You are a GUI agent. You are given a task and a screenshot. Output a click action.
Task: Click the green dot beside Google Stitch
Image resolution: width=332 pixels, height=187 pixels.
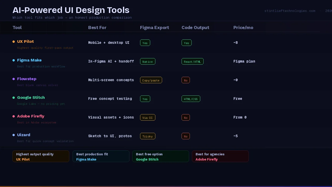14,98
